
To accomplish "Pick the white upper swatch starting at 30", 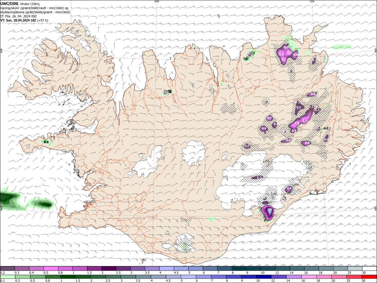I will (x=369, y=269).
